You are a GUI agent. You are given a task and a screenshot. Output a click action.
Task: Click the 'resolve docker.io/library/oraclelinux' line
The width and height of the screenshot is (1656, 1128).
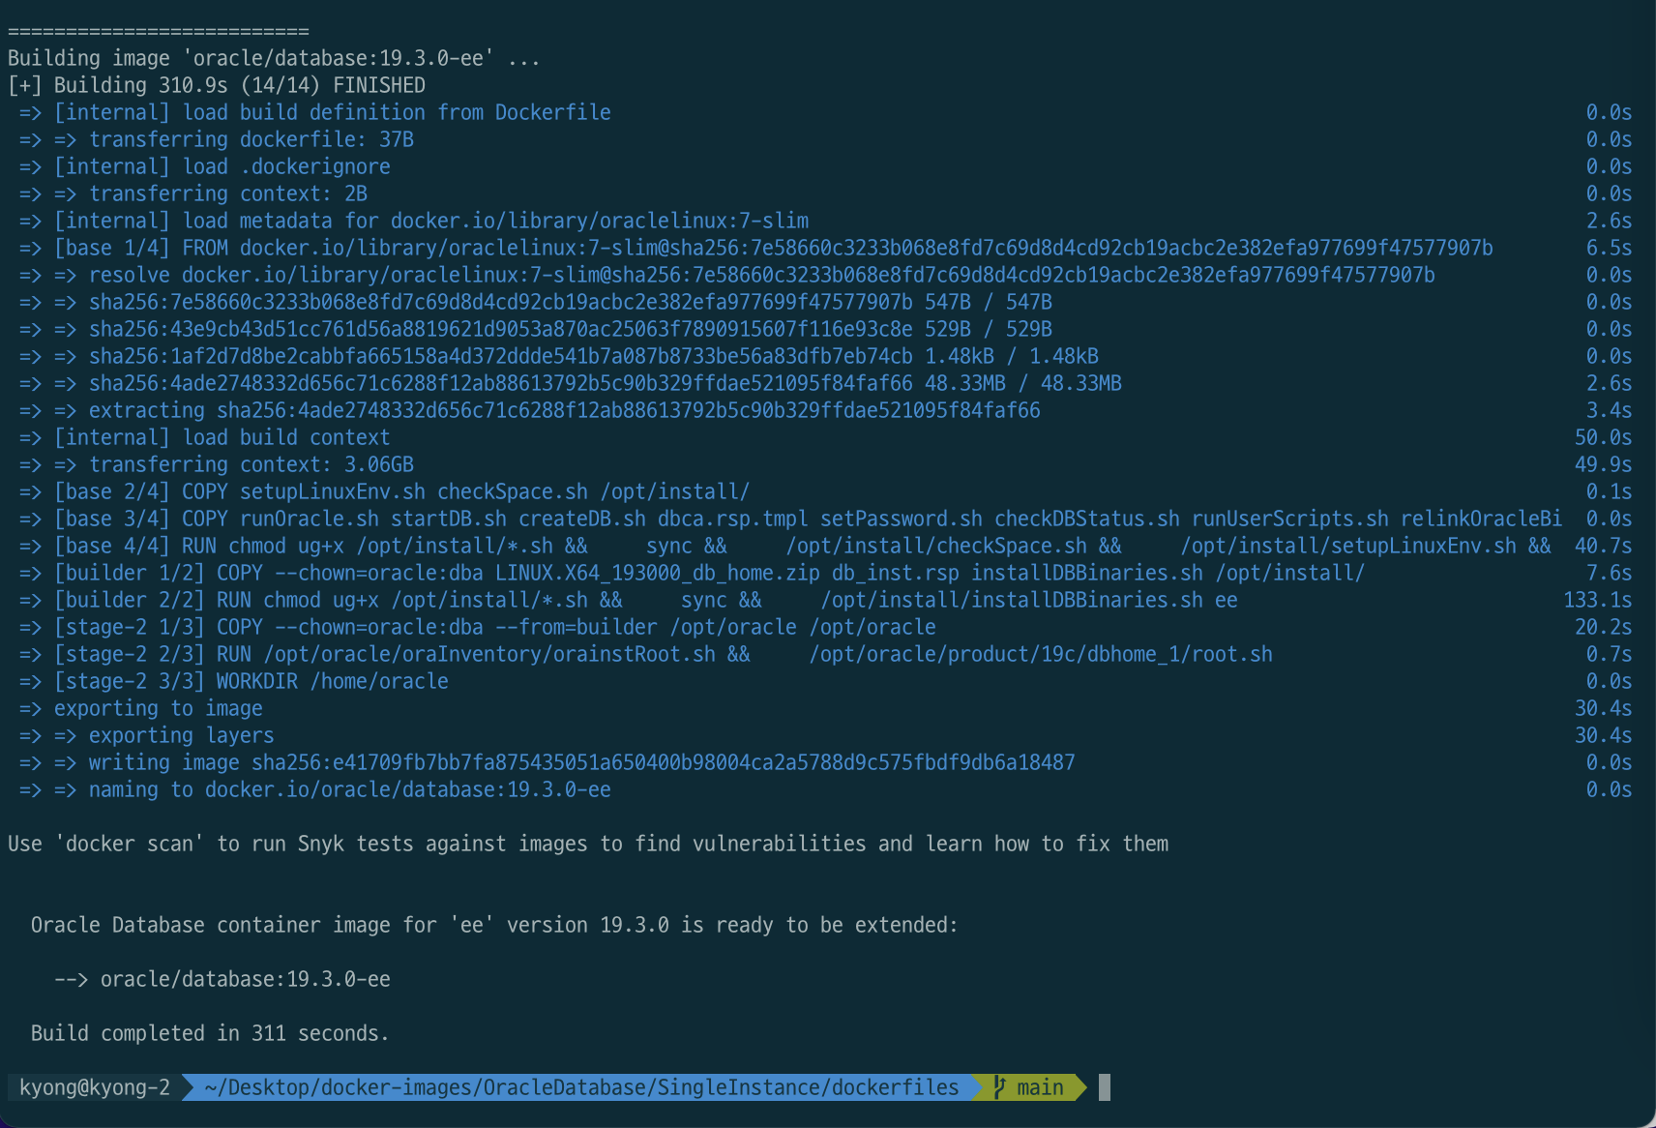click(x=727, y=275)
